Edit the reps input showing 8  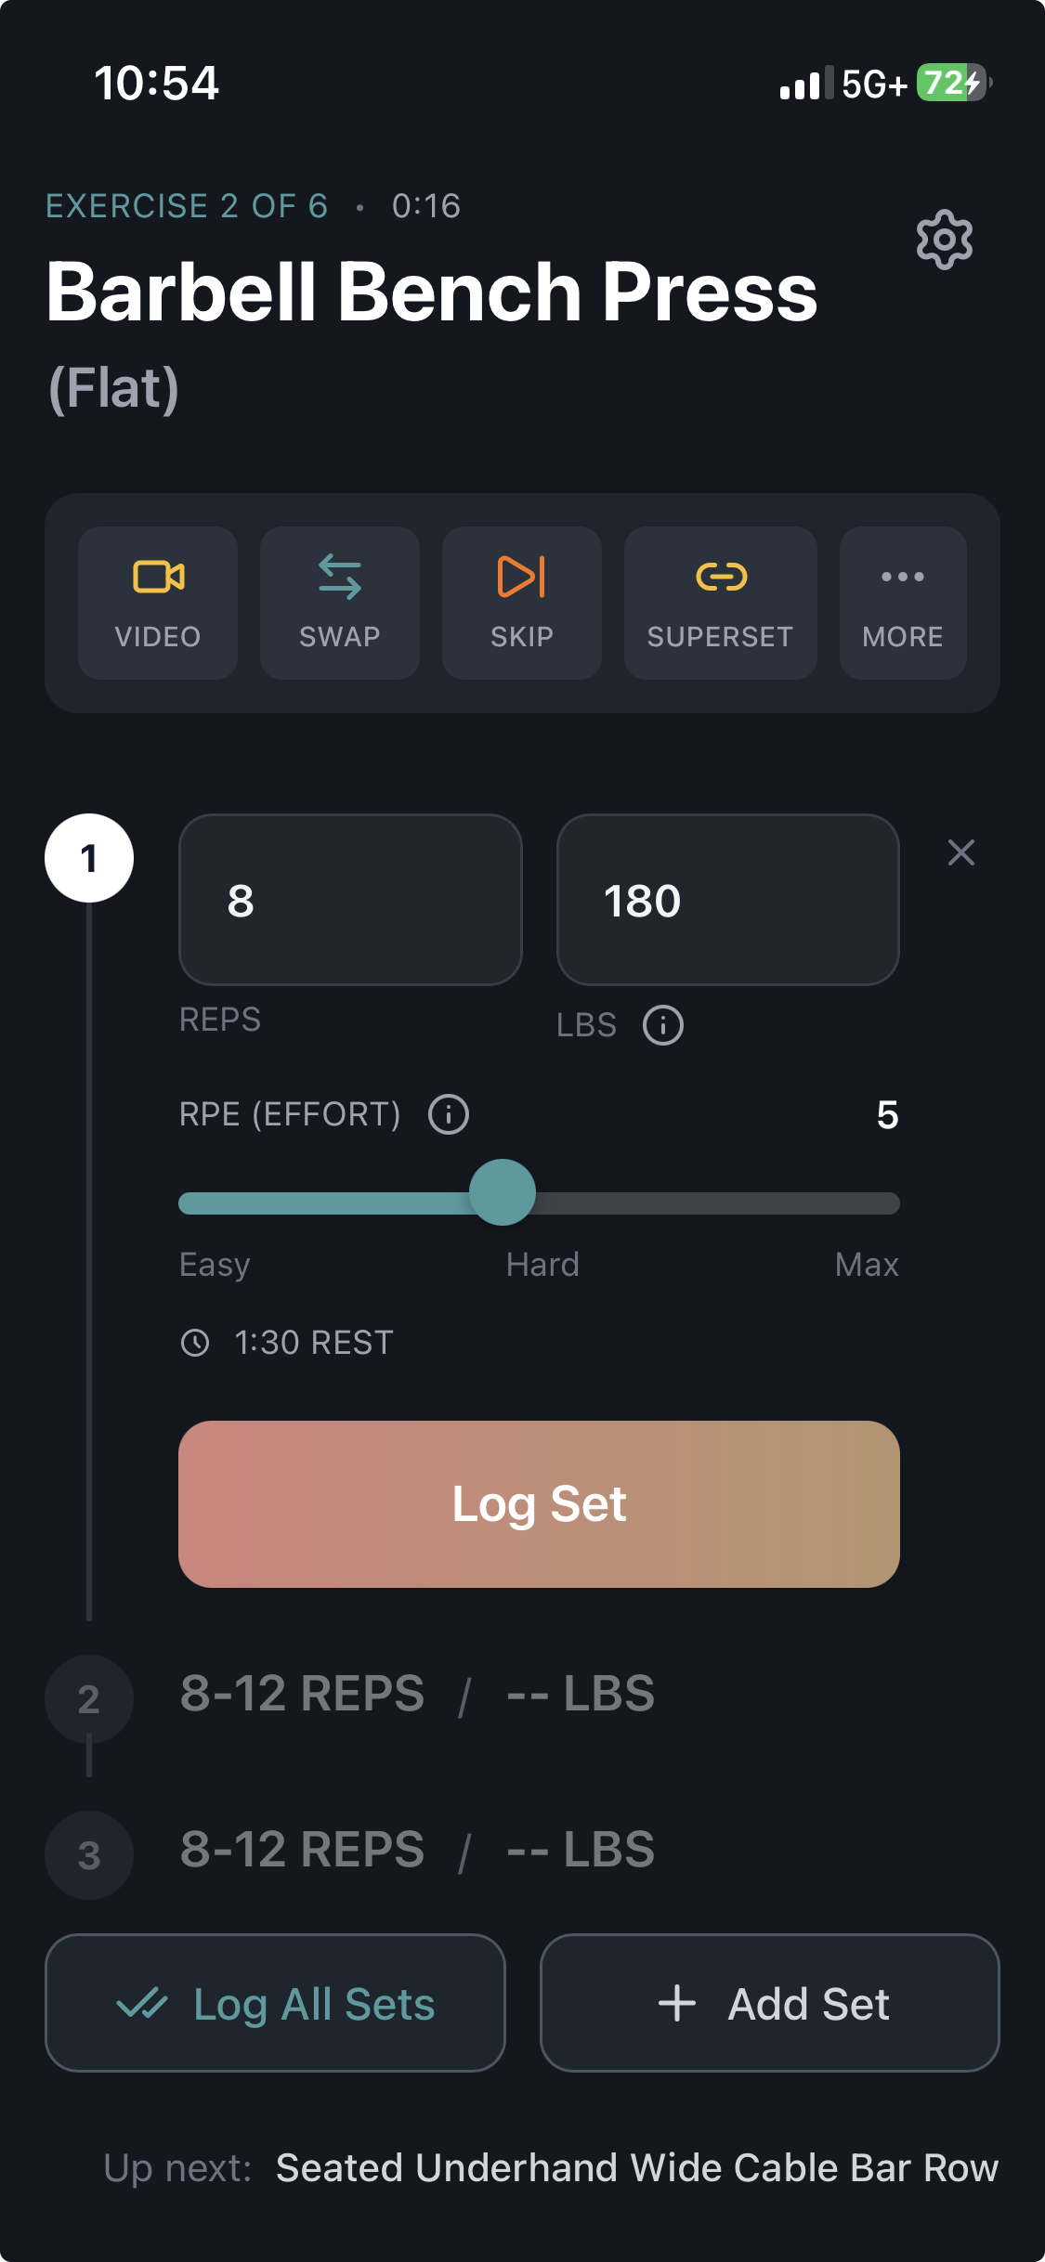pyautogui.click(x=350, y=900)
